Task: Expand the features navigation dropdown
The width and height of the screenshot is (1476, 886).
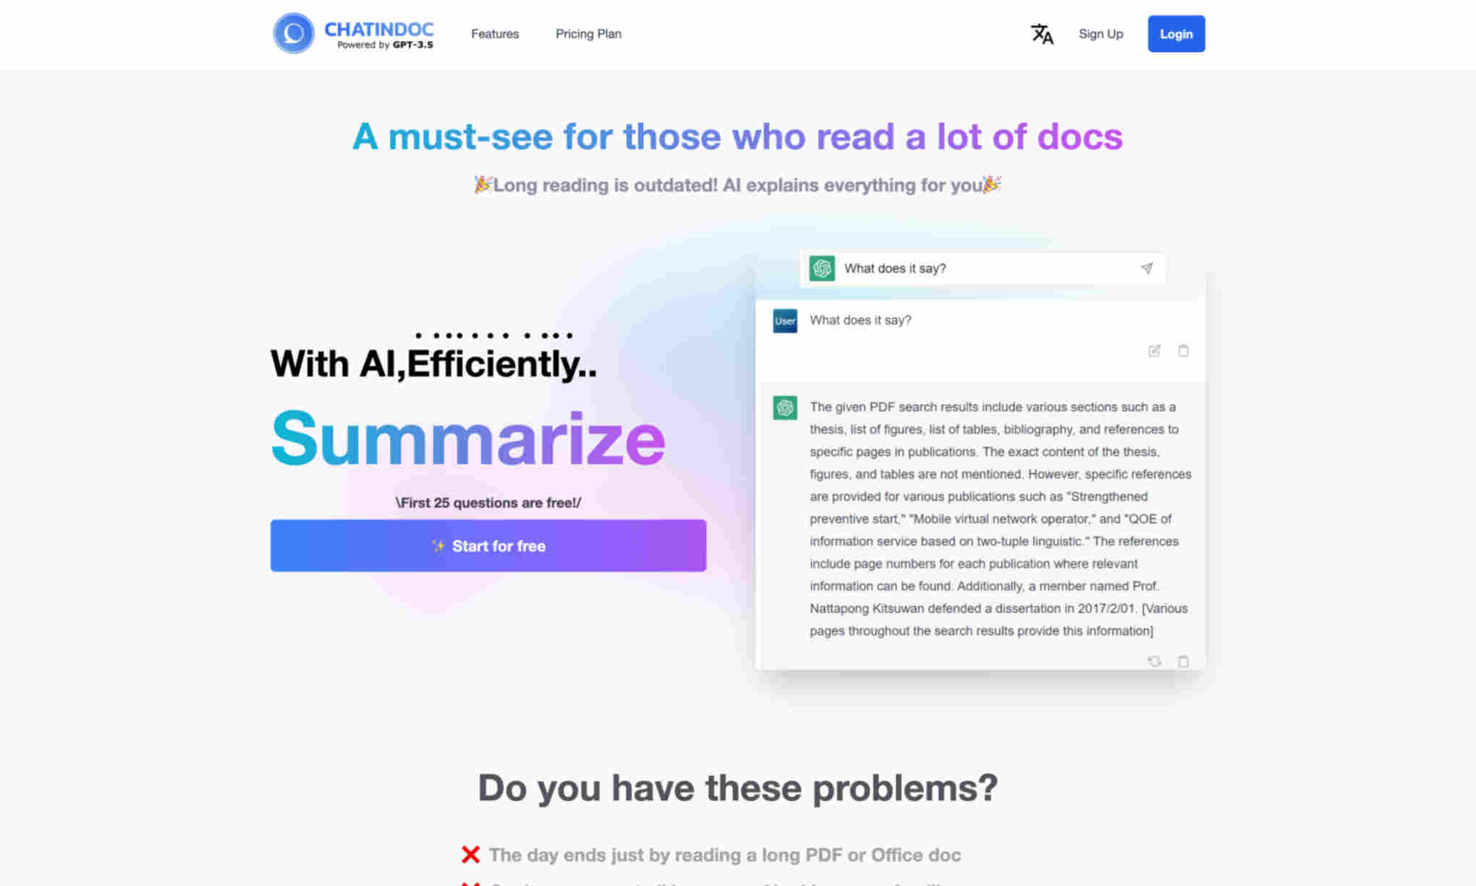Action: (494, 34)
